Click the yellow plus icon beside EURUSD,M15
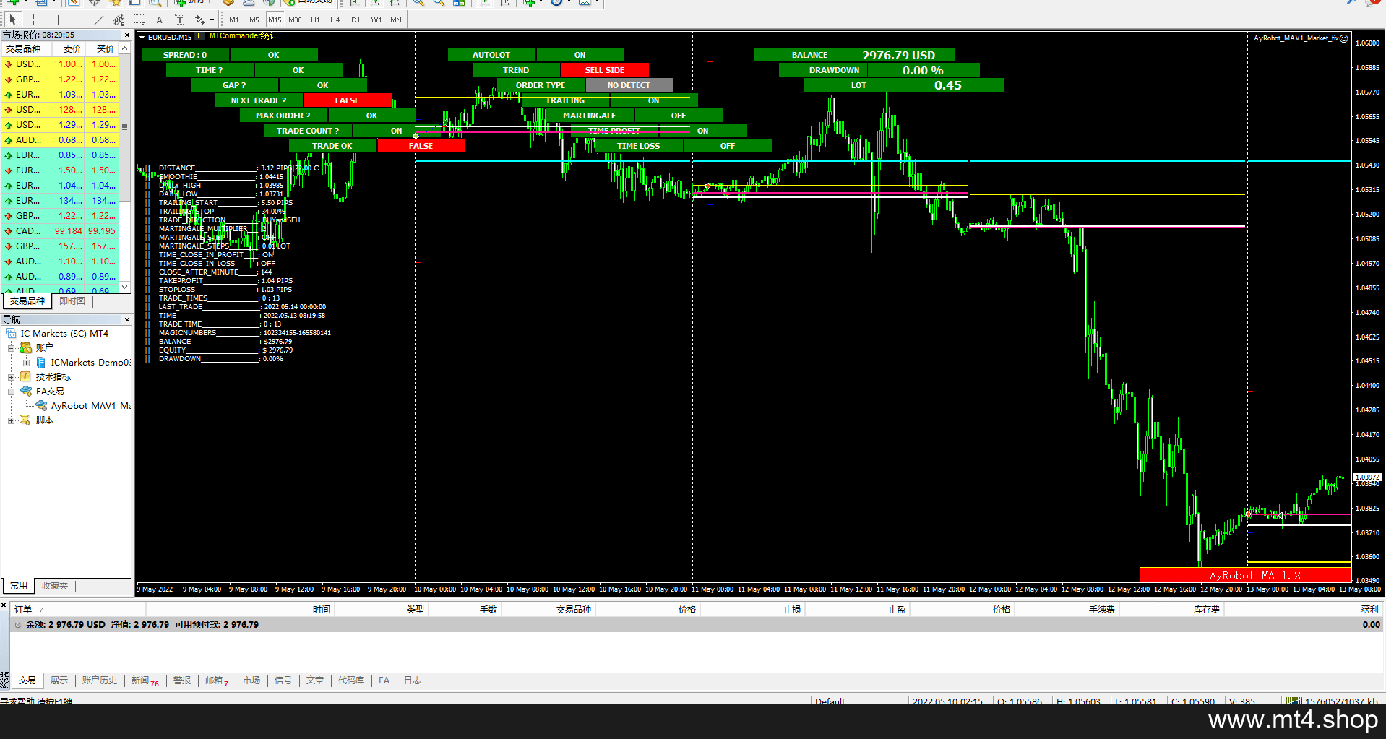 click(x=199, y=35)
